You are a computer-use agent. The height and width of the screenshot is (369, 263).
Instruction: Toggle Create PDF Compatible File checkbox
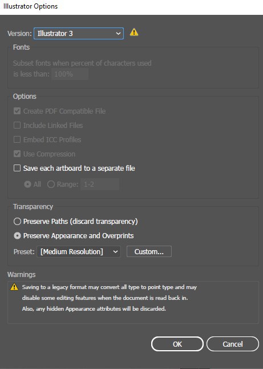click(x=17, y=111)
